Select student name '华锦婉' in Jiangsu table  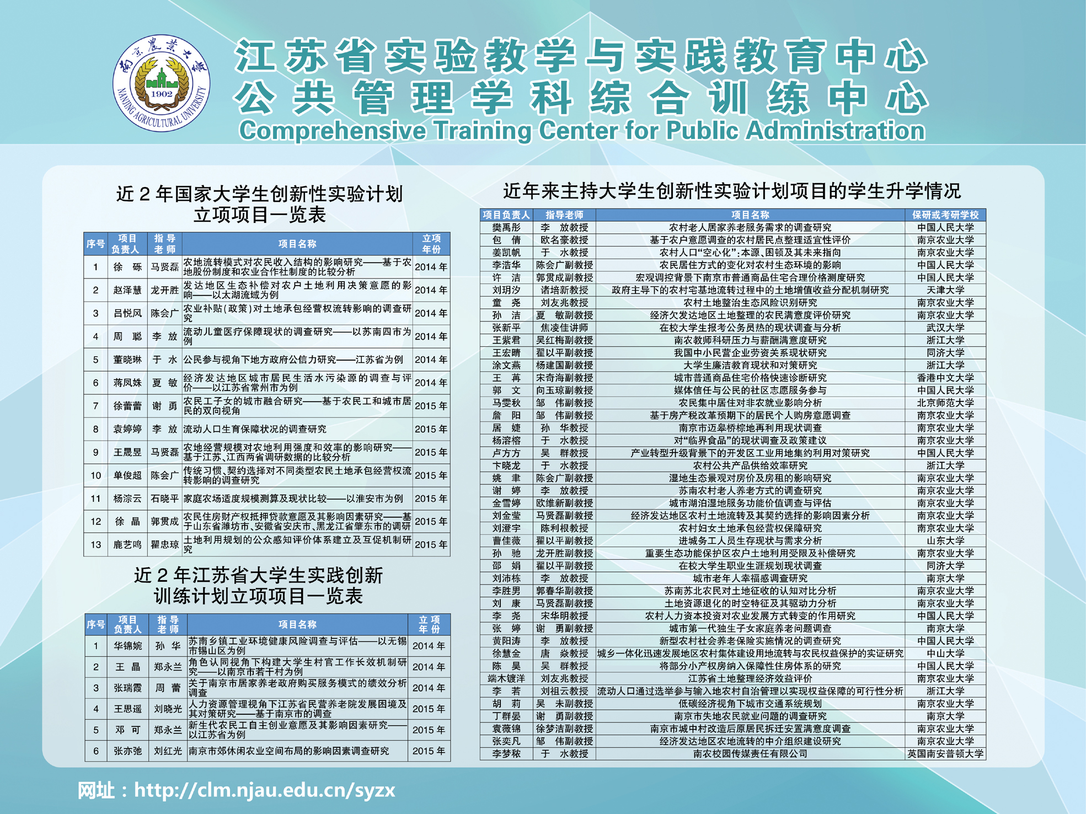tap(127, 646)
